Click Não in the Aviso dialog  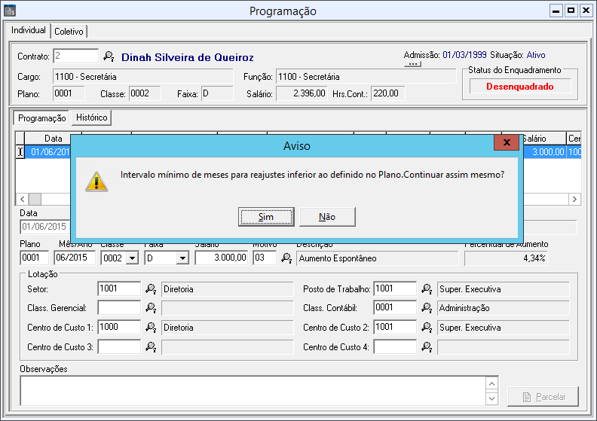(x=327, y=217)
